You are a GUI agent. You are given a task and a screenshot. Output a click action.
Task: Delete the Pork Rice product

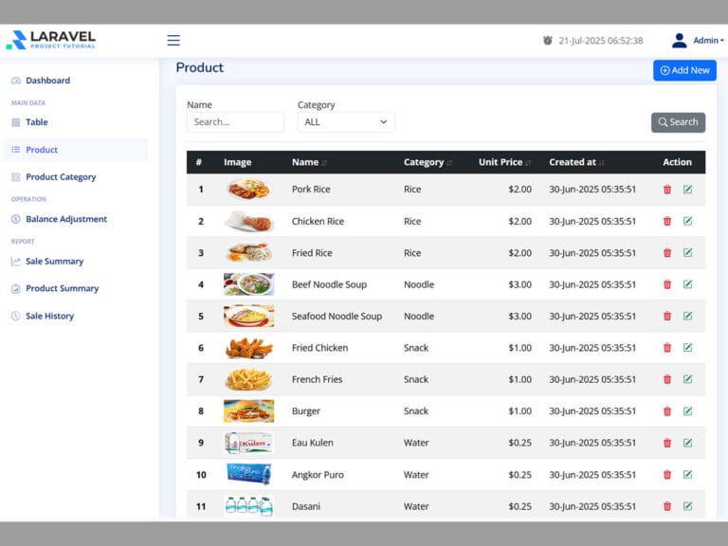pos(667,190)
